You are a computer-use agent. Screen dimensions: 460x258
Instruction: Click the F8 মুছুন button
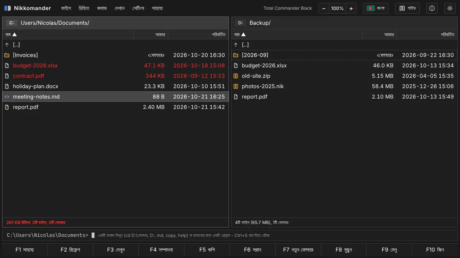coord(344,250)
